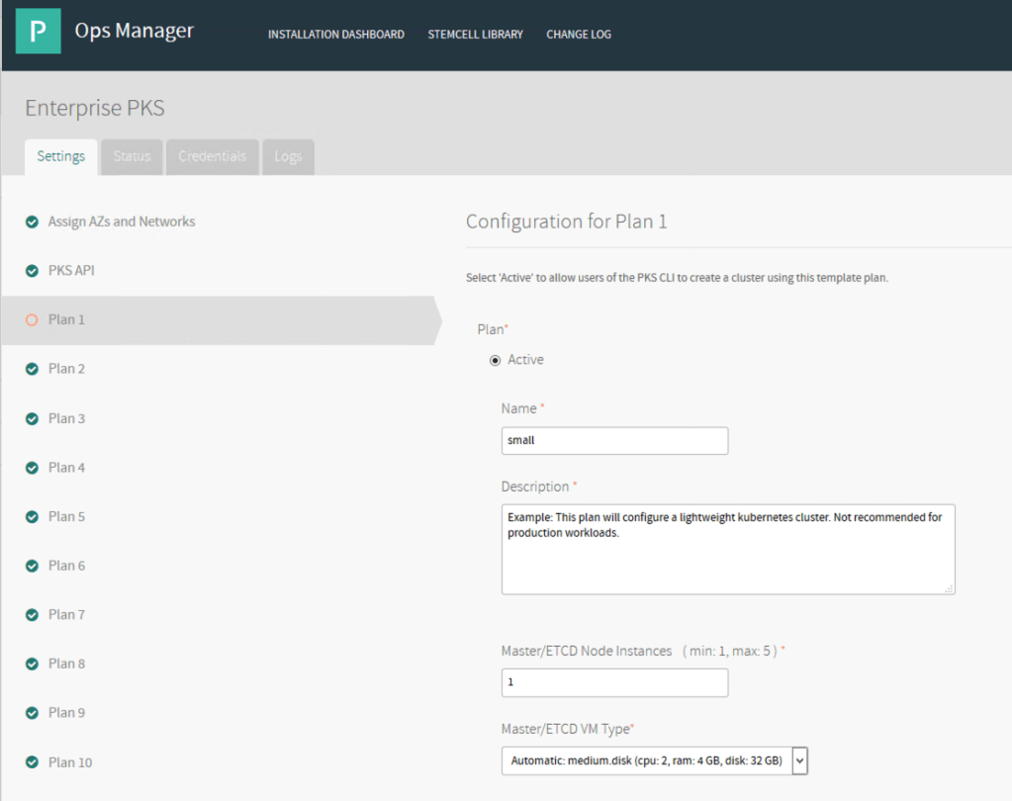
Task: Click the orange circle status icon for Plan 1
Action: [x=32, y=320]
